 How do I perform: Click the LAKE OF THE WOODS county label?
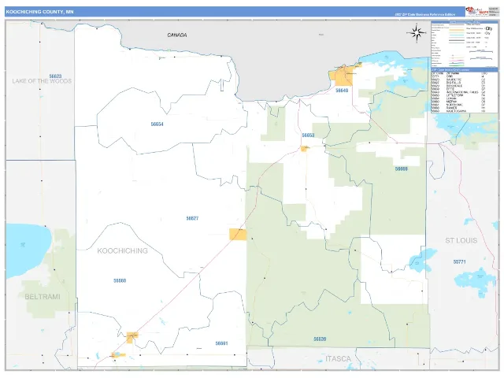pyautogui.click(x=42, y=81)
